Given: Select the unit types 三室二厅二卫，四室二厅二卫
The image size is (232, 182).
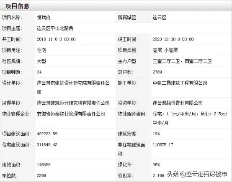Looking at the screenshot, I should coord(182,61).
